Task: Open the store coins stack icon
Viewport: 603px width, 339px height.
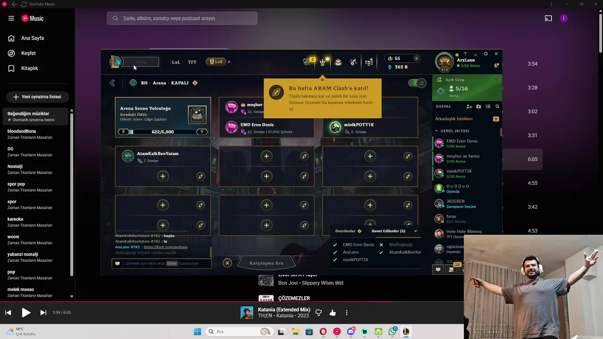Action: tap(369, 62)
